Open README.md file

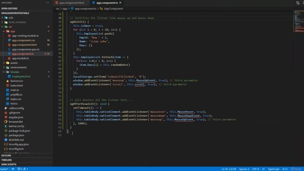coord(16,140)
